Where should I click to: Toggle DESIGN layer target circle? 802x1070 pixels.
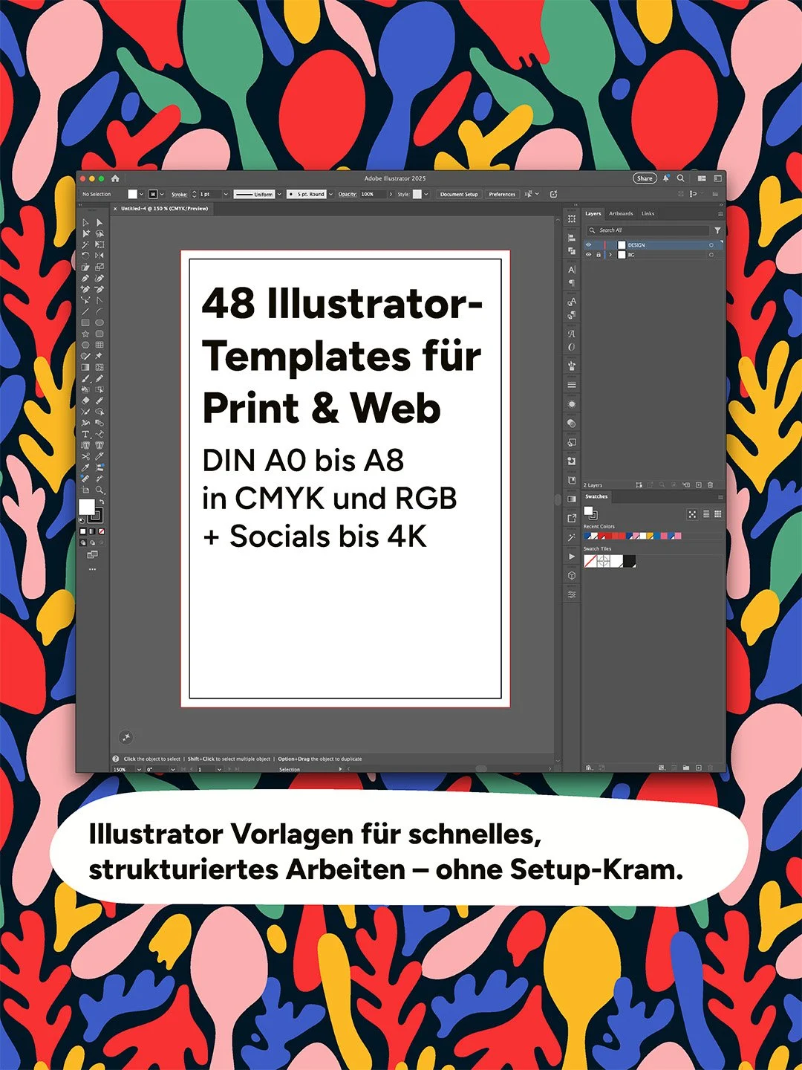click(x=711, y=244)
